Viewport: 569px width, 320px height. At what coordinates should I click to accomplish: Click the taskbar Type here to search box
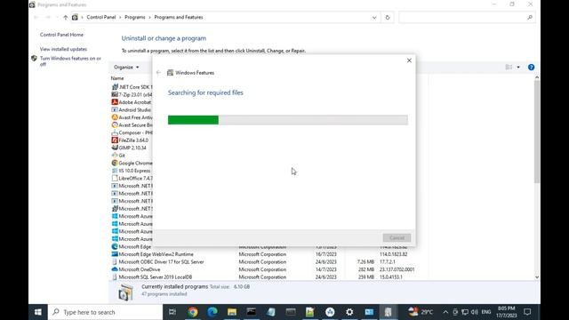pyautogui.click(x=105, y=312)
